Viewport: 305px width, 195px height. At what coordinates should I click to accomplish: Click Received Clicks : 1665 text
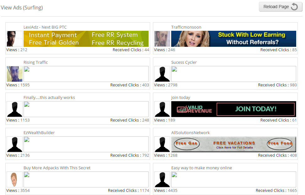[276, 191]
